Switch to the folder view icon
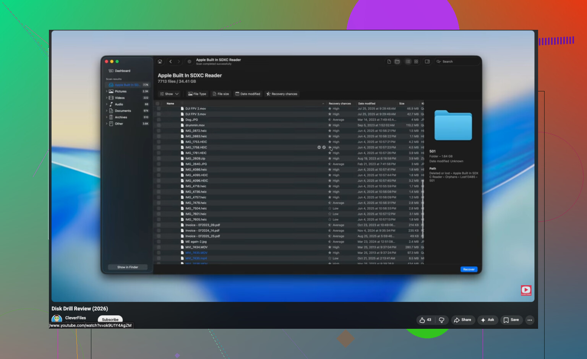Image resolution: width=587 pixels, height=359 pixels. point(397,62)
